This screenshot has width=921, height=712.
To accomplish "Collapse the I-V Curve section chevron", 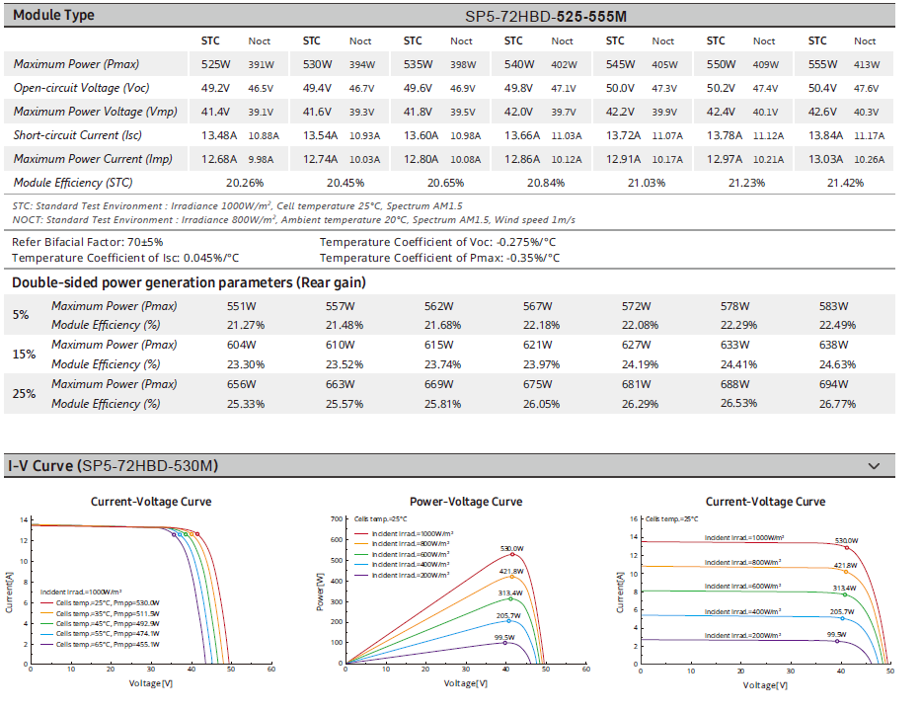I will [x=873, y=465].
